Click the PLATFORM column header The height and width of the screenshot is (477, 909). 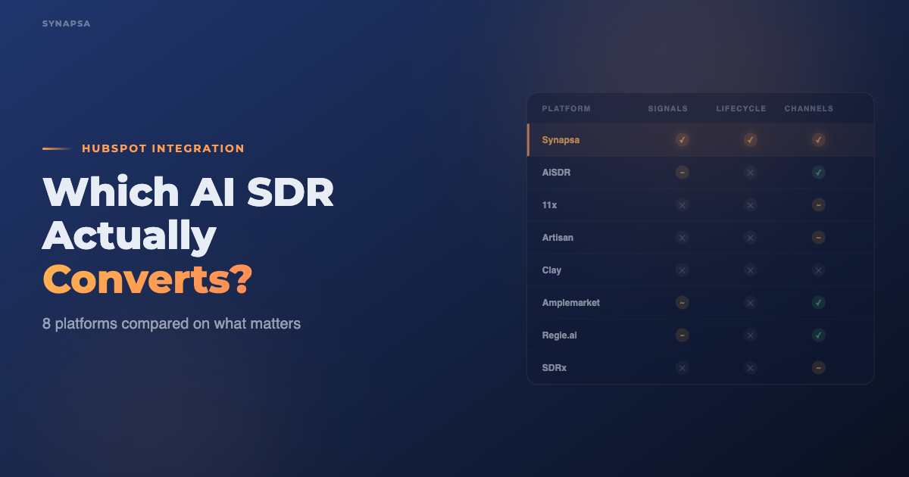coord(567,109)
